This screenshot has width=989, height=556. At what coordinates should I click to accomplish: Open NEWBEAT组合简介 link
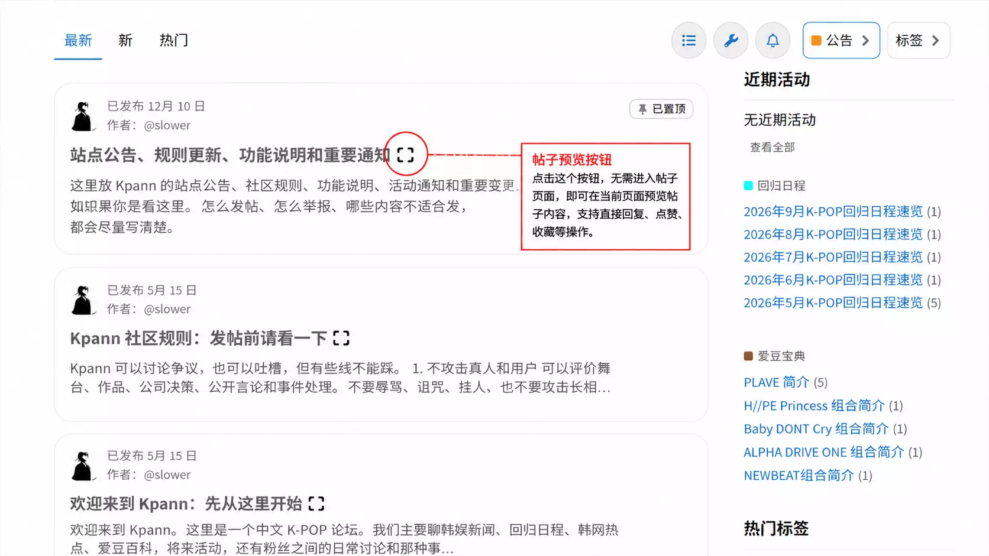pos(799,476)
